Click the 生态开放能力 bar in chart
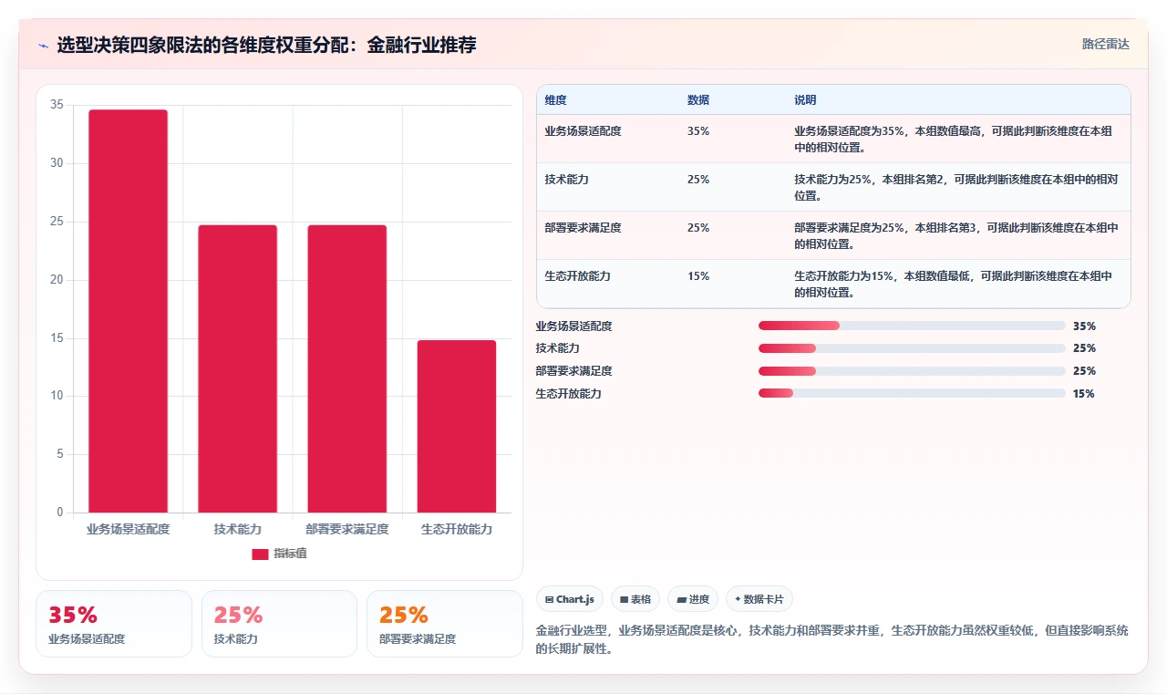 pyautogui.click(x=457, y=426)
